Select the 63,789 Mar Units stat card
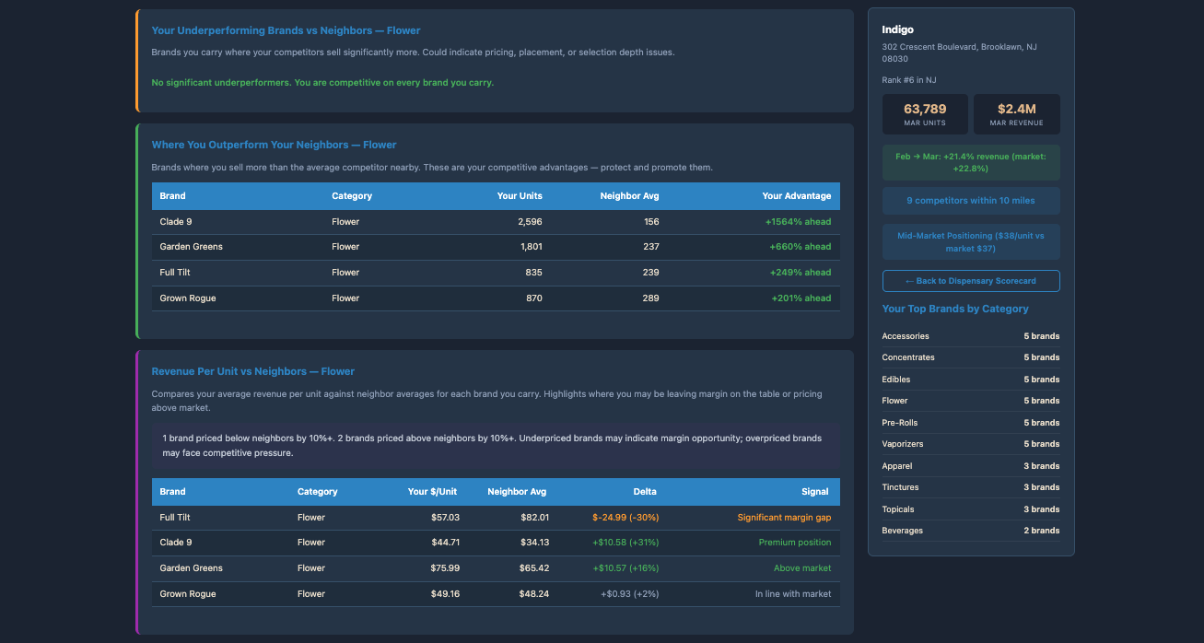1204x643 pixels. (x=925, y=114)
